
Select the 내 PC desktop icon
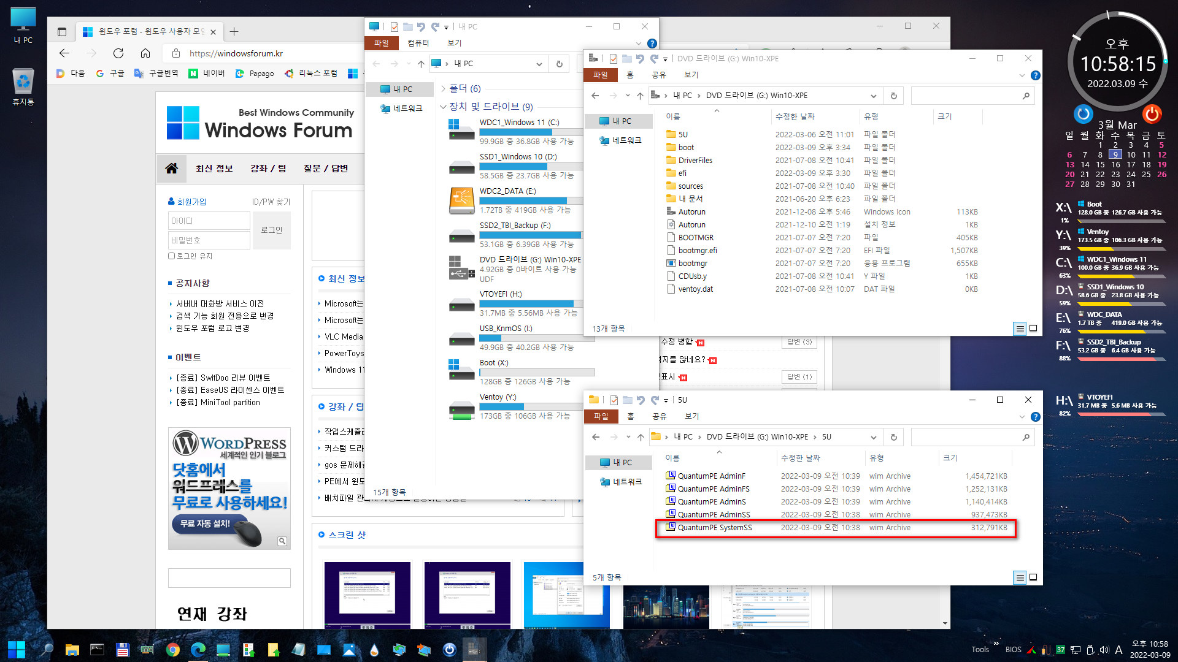coord(23,26)
